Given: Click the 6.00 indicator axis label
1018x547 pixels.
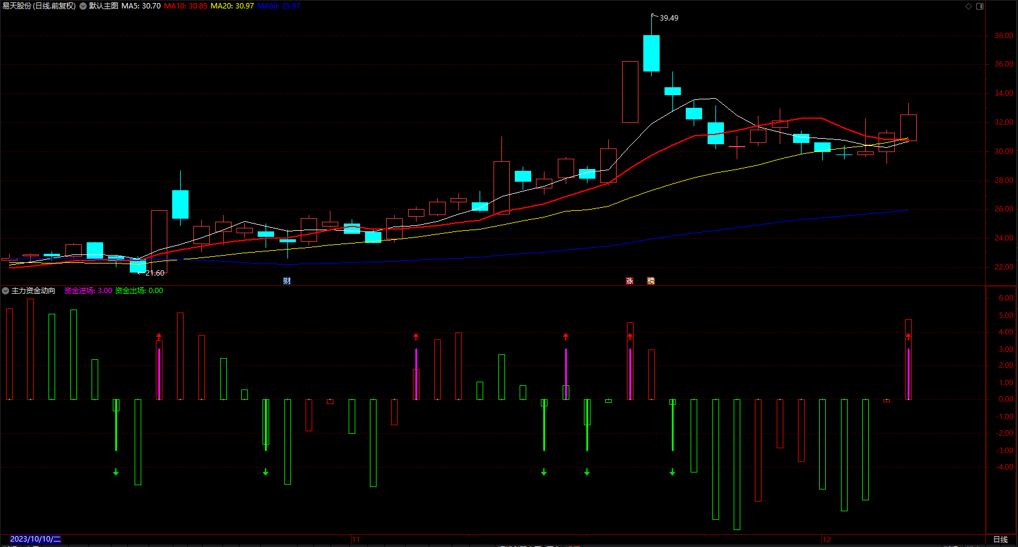Looking at the screenshot, I should (1006, 298).
